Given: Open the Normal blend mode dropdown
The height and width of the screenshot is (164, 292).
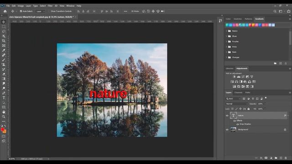Looking at the screenshot, I should [x=236, y=104].
